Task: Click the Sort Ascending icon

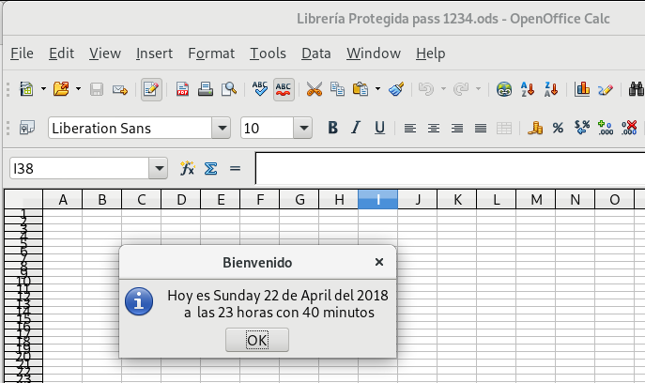Action: tap(528, 90)
